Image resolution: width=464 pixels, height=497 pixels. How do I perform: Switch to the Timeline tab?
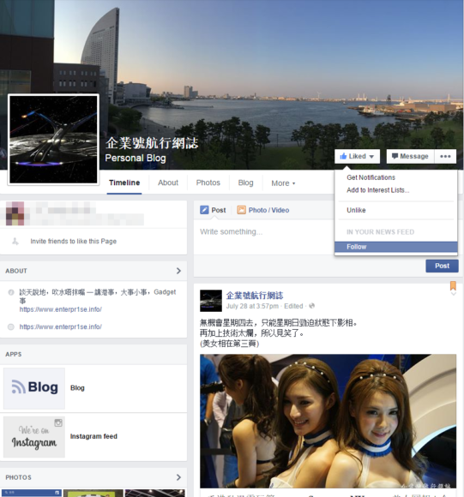(124, 183)
